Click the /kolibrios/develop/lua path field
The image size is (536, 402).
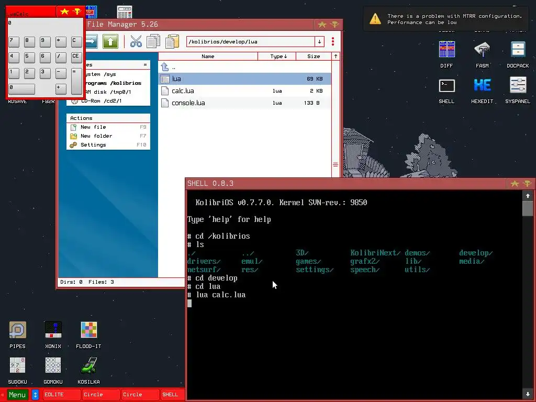click(x=251, y=42)
